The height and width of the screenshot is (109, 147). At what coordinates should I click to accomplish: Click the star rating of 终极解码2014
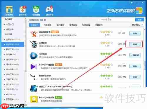(106, 76)
